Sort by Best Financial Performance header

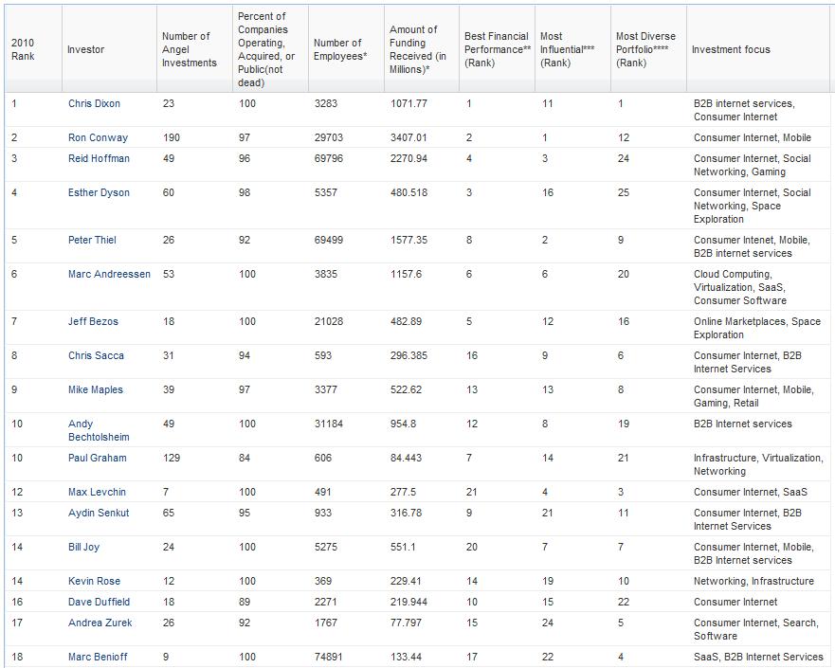click(x=498, y=49)
